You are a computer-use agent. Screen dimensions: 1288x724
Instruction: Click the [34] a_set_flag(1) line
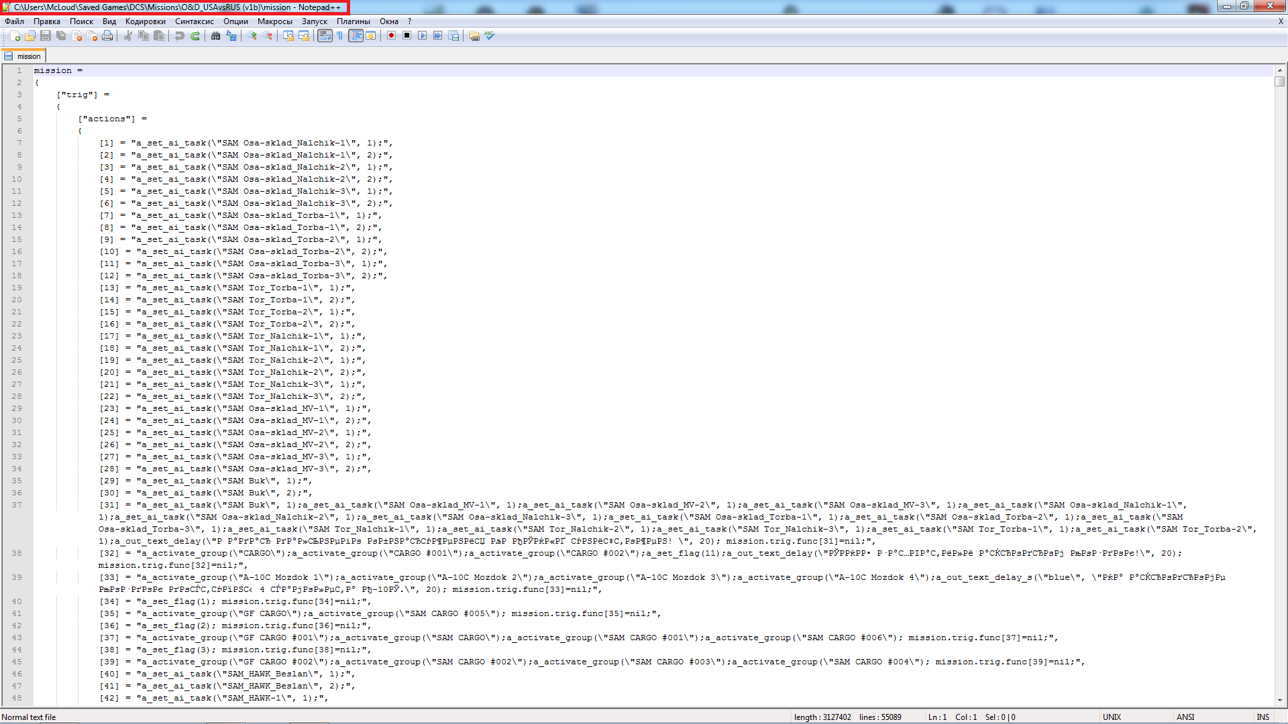[x=235, y=601]
